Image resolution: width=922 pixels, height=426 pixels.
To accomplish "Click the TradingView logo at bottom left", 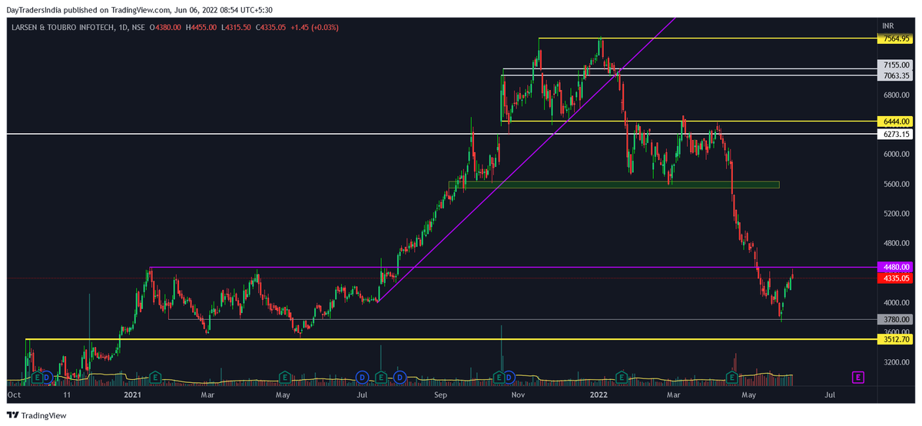I will 37,415.
